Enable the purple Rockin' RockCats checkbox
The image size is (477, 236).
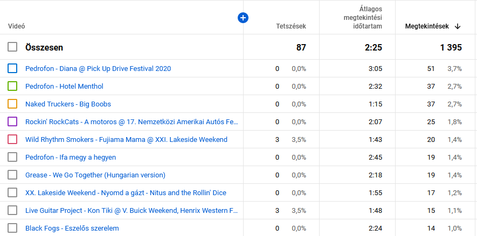pyautogui.click(x=12, y=121)
